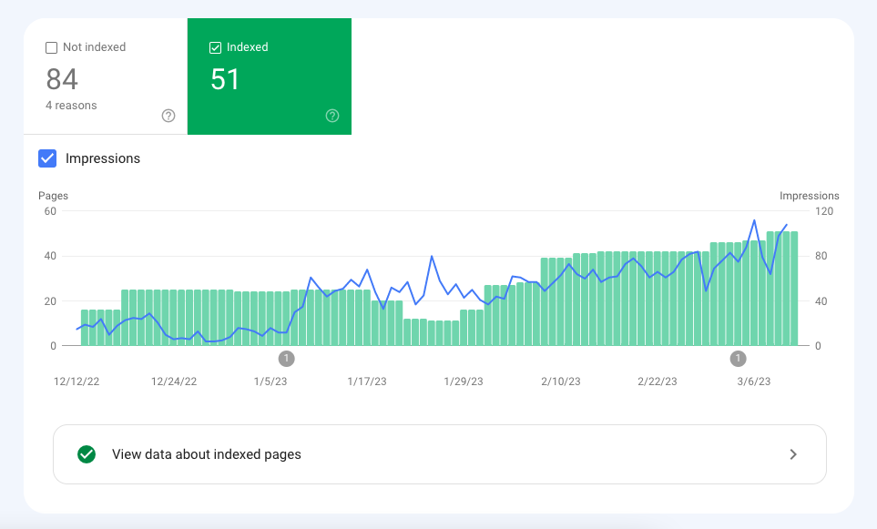The height and width of the screenshot is (529, 877).
Task: Click the 12/12/22 date axis label
Action: click(x=76, y=381)
